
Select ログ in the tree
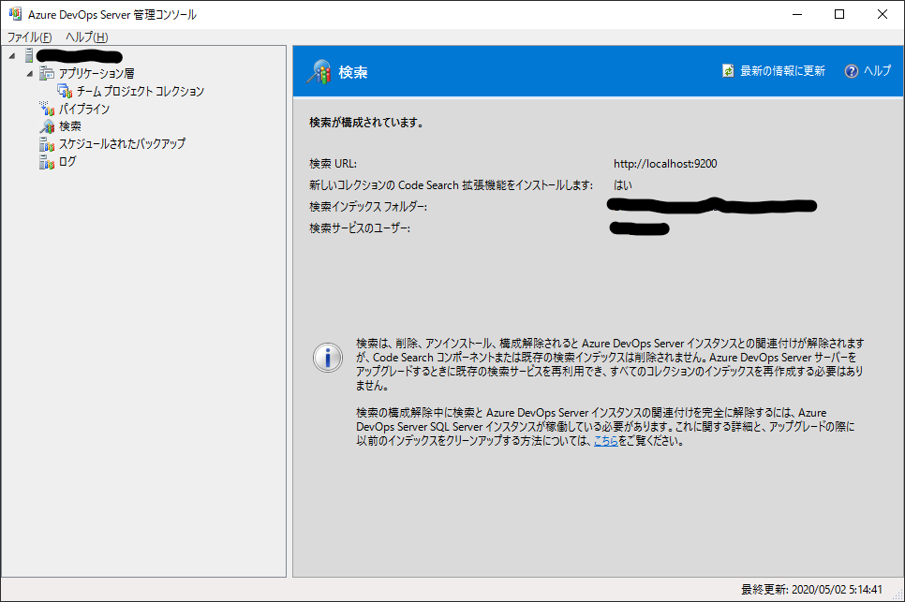pos(67,161)
